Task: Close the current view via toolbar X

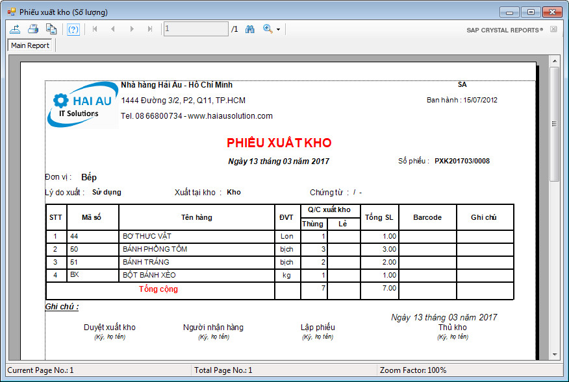Action: click(553, 29)
